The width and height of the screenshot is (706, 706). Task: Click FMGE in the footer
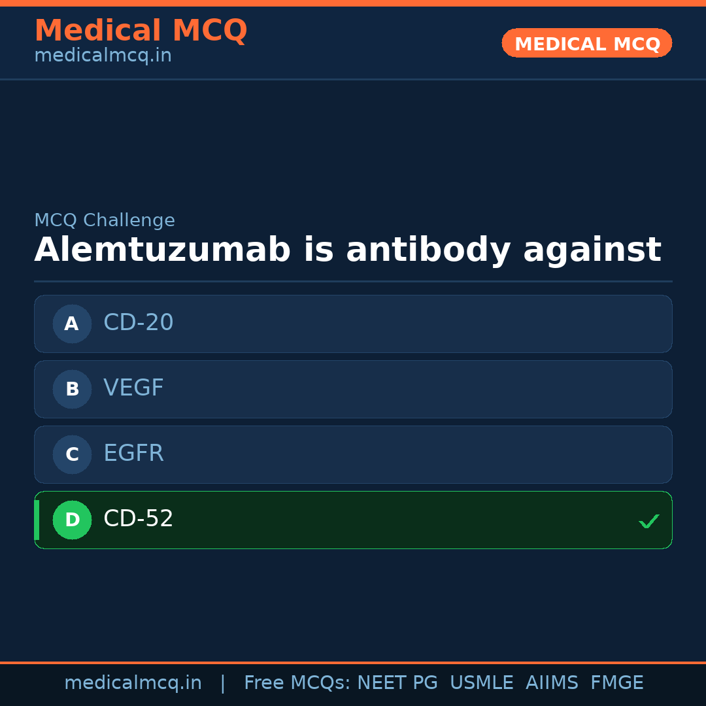(616, 683)
